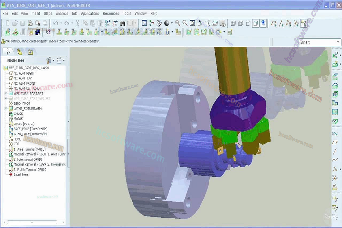Toggle Shading display style

click(x=256, y=23)
